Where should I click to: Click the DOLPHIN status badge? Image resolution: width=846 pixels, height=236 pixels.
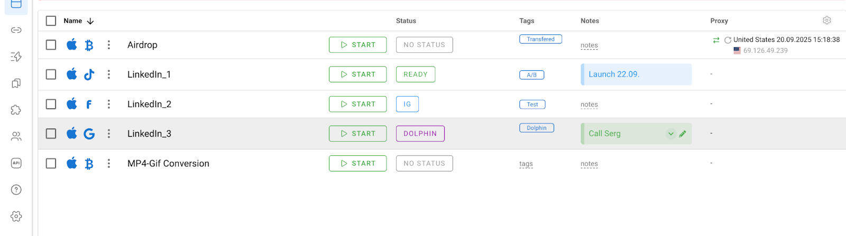420,134
